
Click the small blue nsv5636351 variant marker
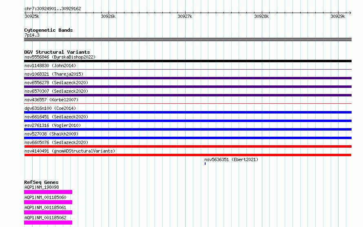pos(205,164)
